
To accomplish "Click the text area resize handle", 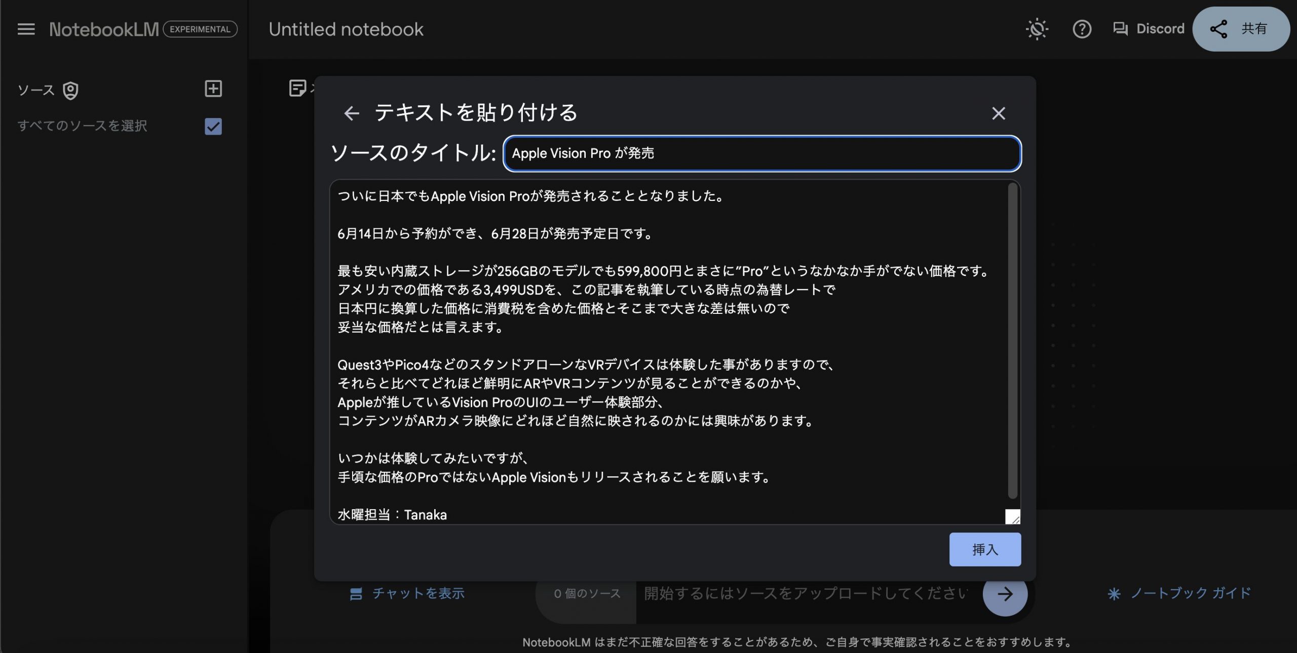I will (1013, 517).
